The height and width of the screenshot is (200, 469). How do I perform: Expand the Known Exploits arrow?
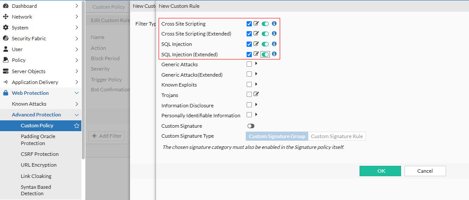pyautogui.click(x=256, y=84)
